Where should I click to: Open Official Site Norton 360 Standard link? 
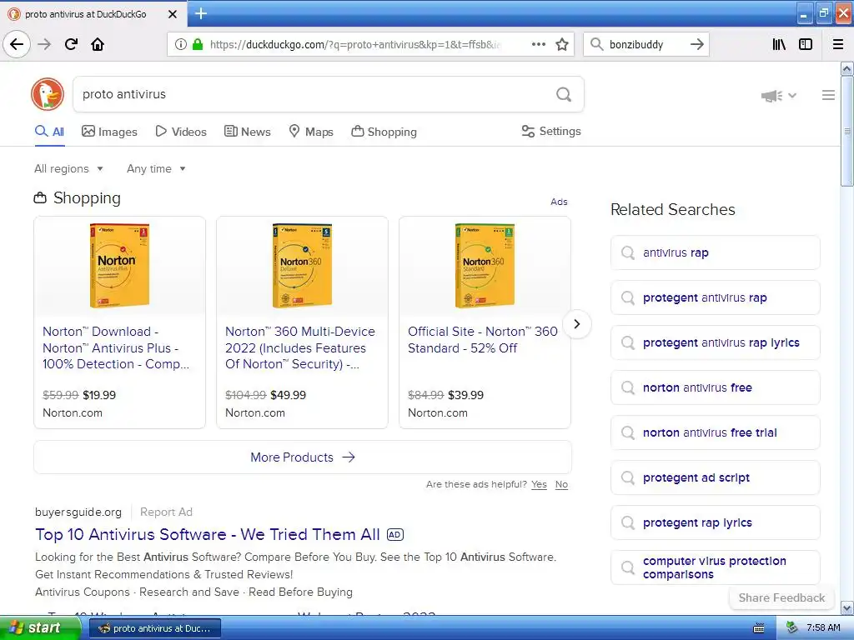[x=483, y=340]
